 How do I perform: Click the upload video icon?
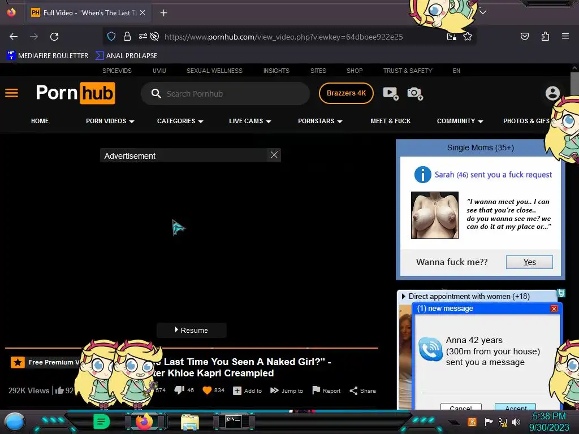click(391, 93)
